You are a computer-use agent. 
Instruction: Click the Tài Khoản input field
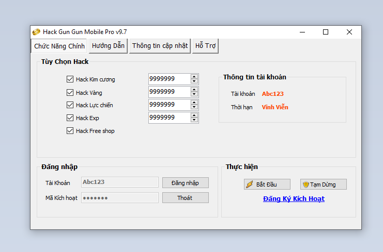[x=120, y=182]
